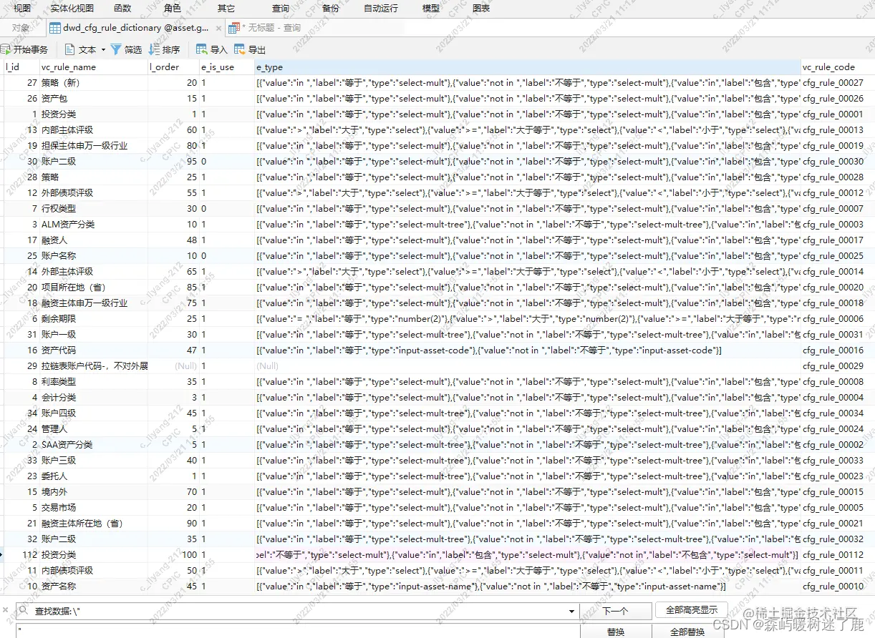
Task: Click the vc_rule_code column header
Action: [x=838, y=67]
